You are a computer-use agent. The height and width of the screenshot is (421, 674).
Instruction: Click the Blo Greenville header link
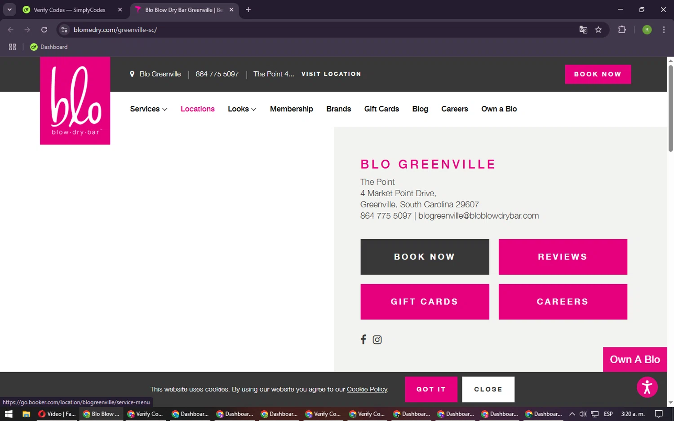click(160, 74)
